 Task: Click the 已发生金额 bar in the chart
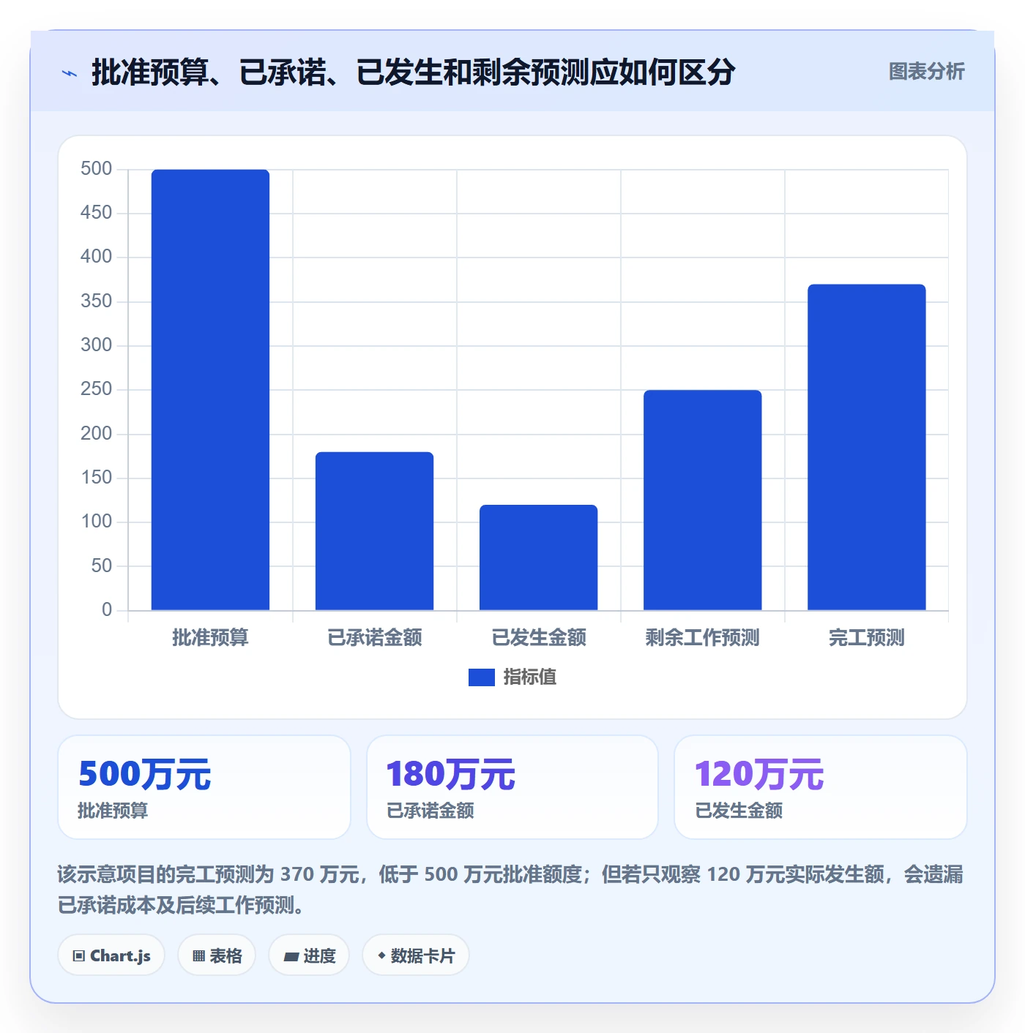click(x=538, y=557)
